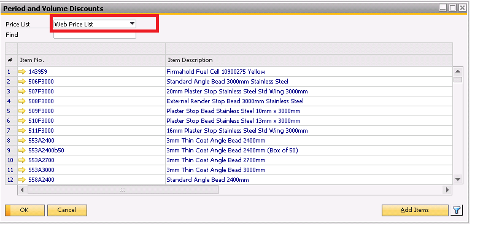Open link arrow for item 553A2700
Screen dimensions: 483x239
tap(22, 160)
